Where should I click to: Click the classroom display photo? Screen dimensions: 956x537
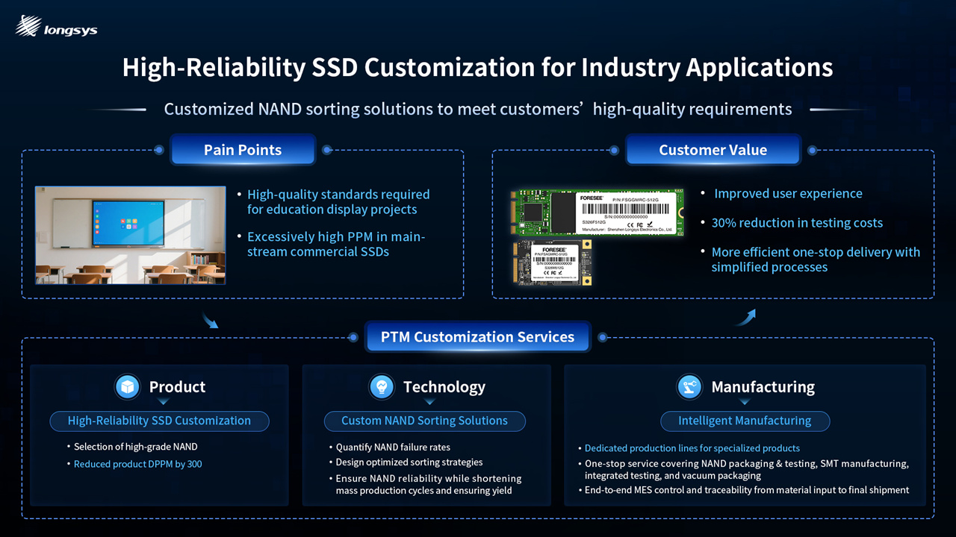click(x=131, y=235)
